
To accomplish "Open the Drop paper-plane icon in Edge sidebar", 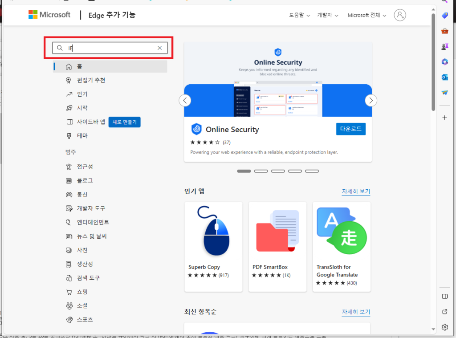I will pyautogui.click(x=445, y=93).
